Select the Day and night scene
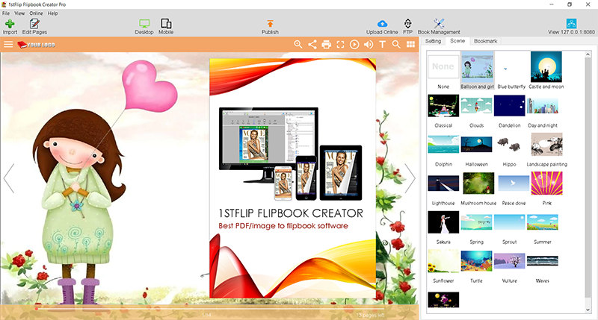Image resolution: width=598 pixels, height=320 pixels. [543, 105]
